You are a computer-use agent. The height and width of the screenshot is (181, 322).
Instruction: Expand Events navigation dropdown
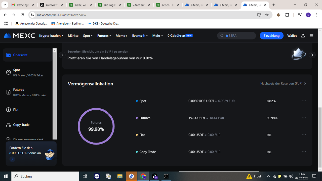tap(140, 36)
